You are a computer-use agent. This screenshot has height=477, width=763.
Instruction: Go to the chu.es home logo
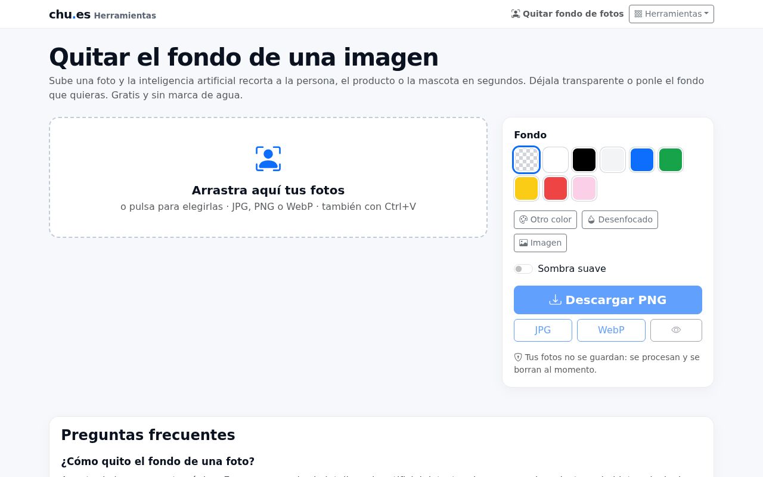70,14
